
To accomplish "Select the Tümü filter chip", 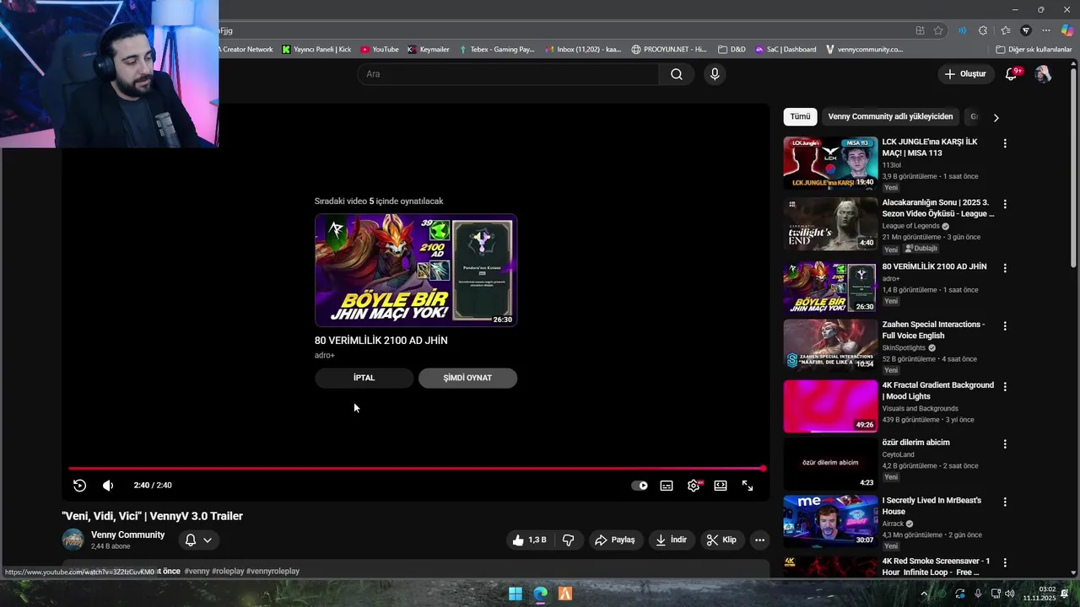I will [800, 116].
